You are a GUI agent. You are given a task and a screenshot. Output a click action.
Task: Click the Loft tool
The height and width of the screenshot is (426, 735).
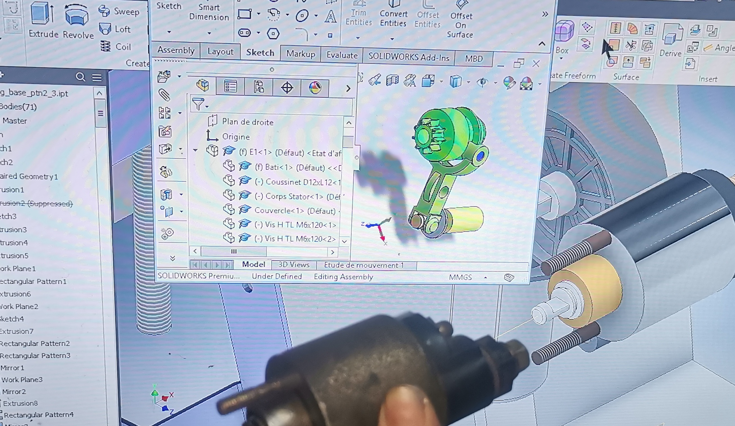pos(115,29)
